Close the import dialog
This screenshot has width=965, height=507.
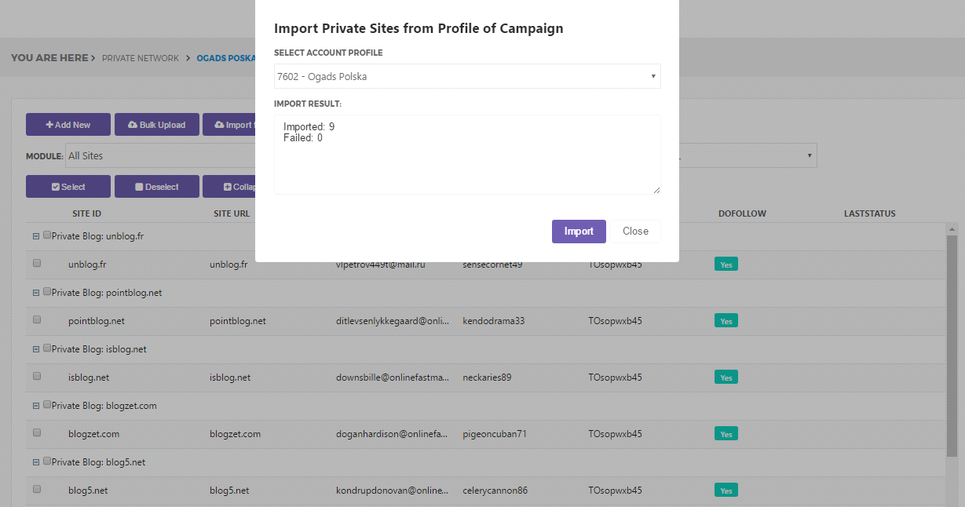tap(635, 232)
